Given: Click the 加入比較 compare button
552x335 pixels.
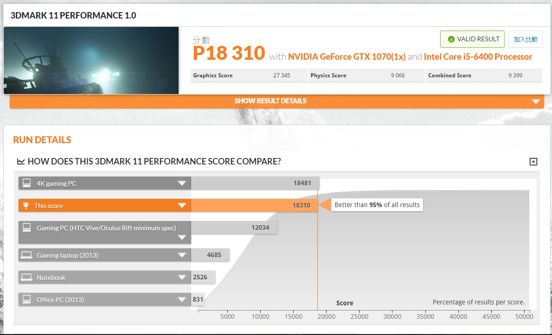Looking at the screenshot, I should click(x=525, y=39).
